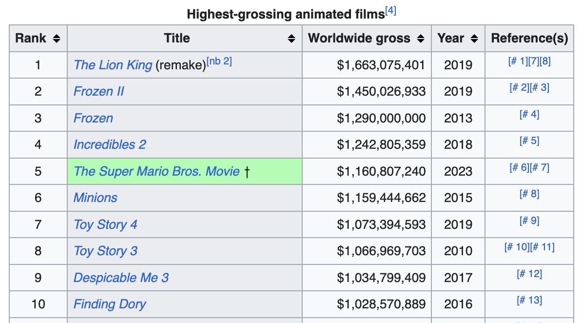582x323 pixels.
Task: Click footnote [4] beside table caption
Action: (x=390, y=11)
